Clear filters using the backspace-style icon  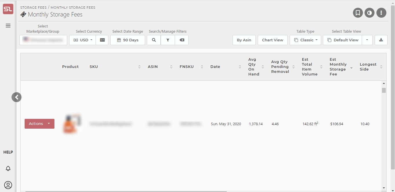tap(182, 40)
